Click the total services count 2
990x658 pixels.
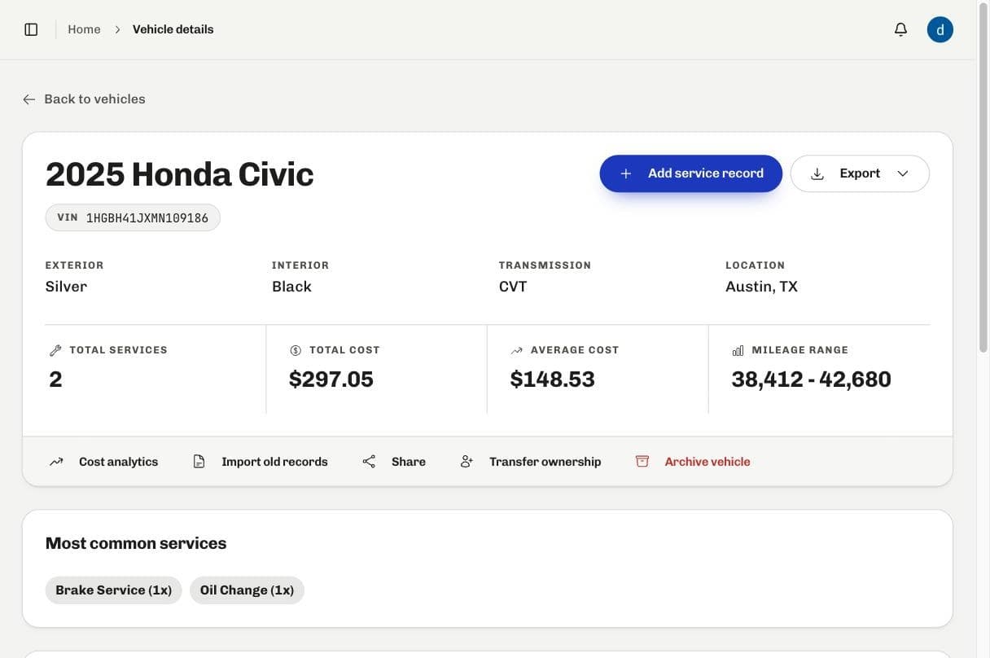(55, 379)
